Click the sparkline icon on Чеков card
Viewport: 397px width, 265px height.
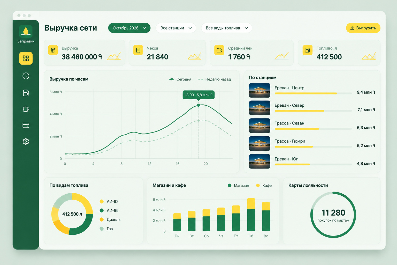coord(195,56)
